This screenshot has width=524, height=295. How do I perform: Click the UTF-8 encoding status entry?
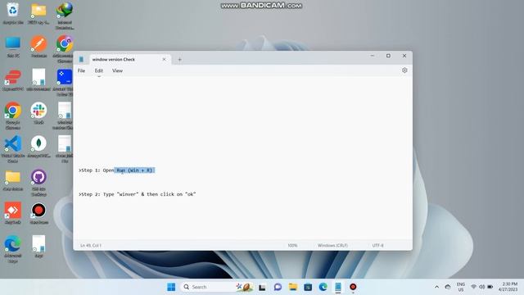click(377, 246)
